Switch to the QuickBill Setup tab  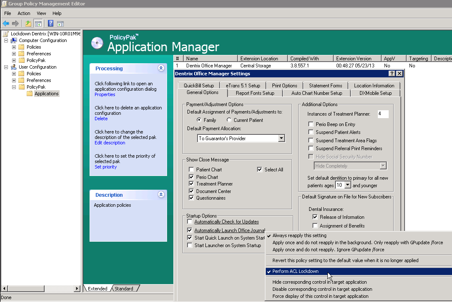[x=199, y=86]
